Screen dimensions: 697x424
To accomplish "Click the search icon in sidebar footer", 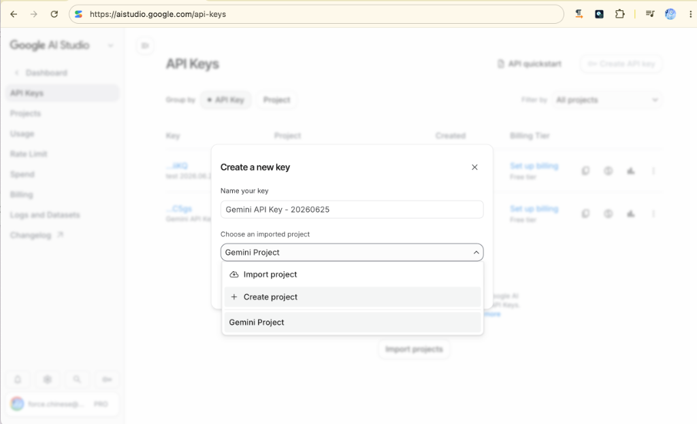I will (78, 379).
